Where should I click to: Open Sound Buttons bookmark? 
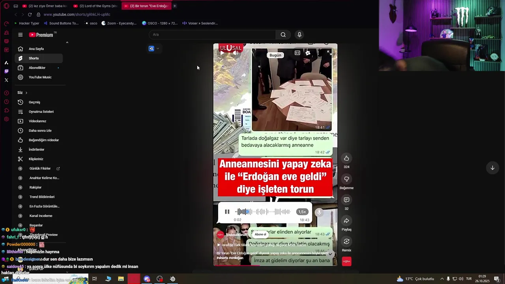click(x=61, y=23)
